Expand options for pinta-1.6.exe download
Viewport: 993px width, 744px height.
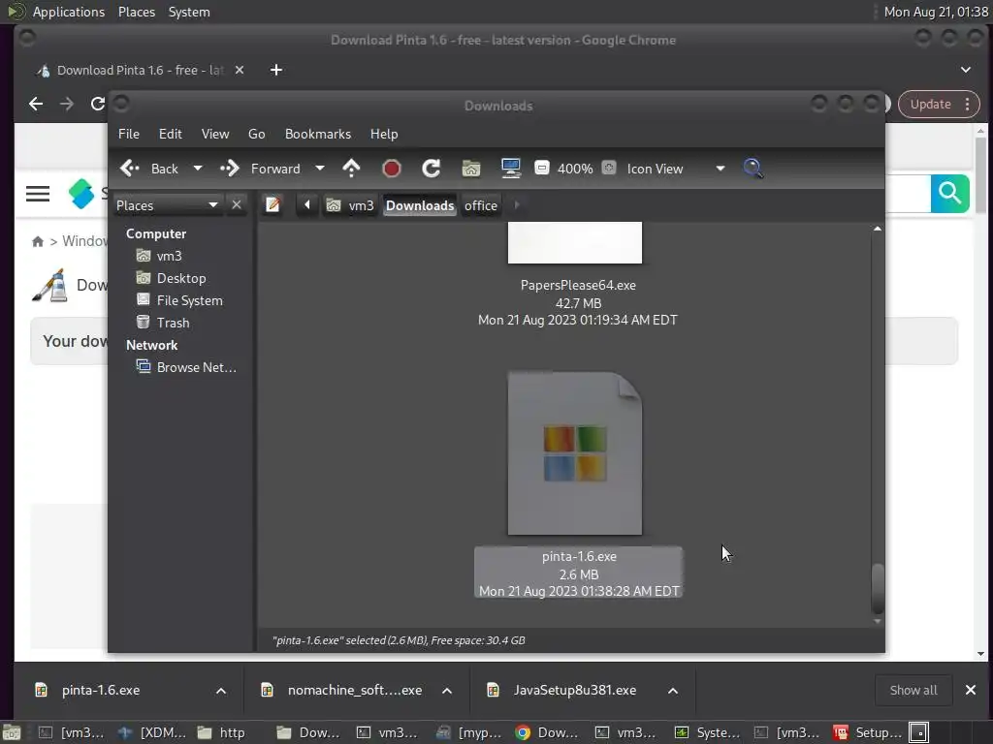[x=221, y=691]
